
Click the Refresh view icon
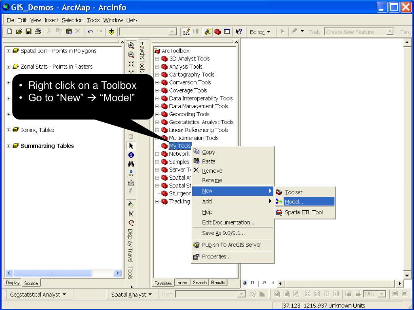(264, 283)
